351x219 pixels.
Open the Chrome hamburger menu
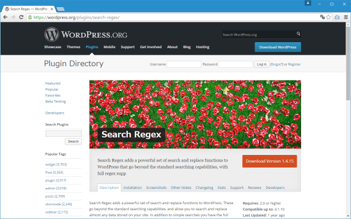pyautogui.click(x=346, y=17)
